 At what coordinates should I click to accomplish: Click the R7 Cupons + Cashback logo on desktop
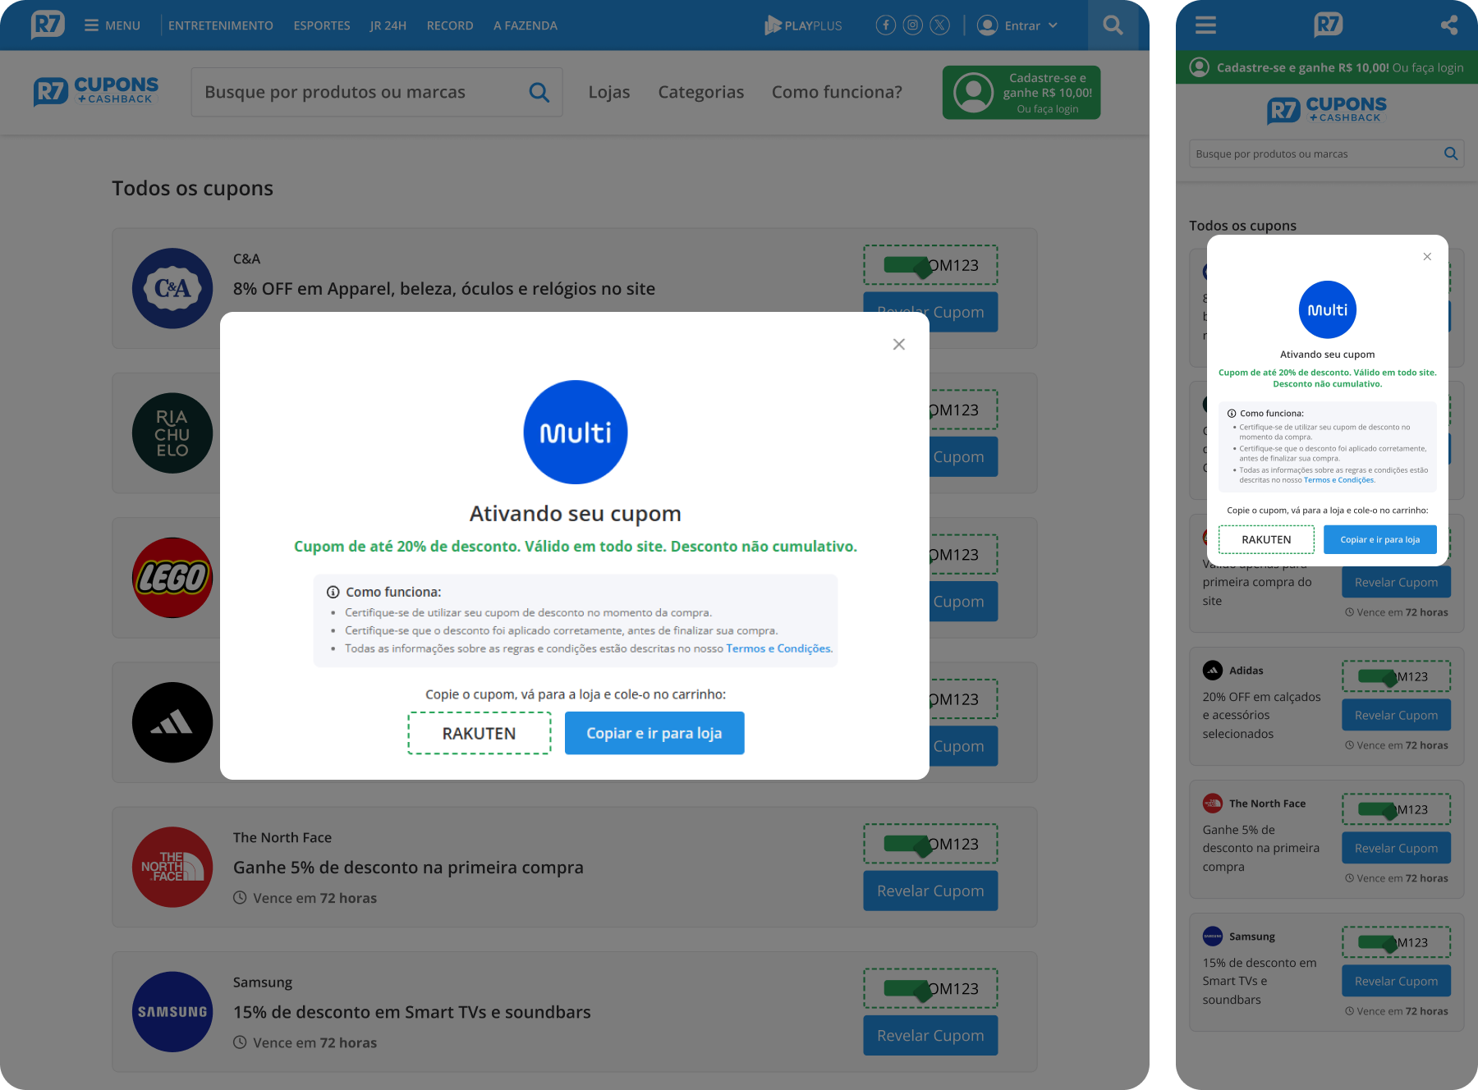96,92
